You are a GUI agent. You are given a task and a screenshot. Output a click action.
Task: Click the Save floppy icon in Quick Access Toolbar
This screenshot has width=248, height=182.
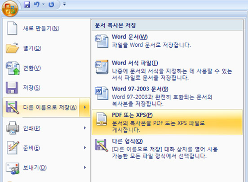click(x=27, y=4)
